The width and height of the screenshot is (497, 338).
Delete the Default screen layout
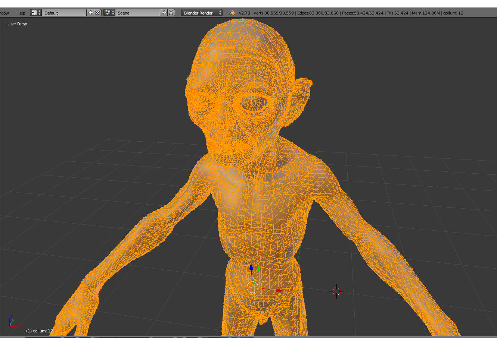[97, 13]
